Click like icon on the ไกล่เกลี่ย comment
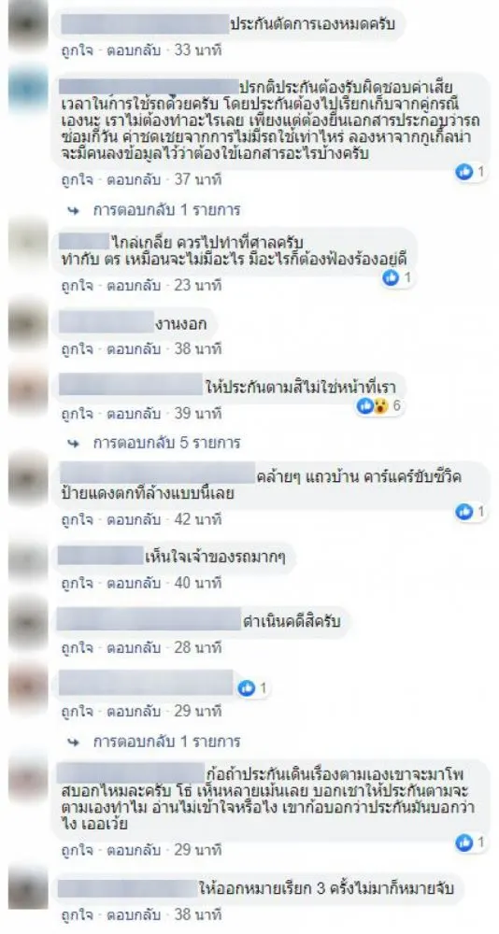Image resolution: width=499 pixels, height=934 pixels. (391, 277)
